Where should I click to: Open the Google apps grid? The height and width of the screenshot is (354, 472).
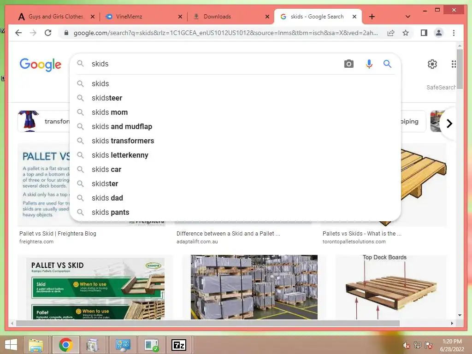(454, 64)
